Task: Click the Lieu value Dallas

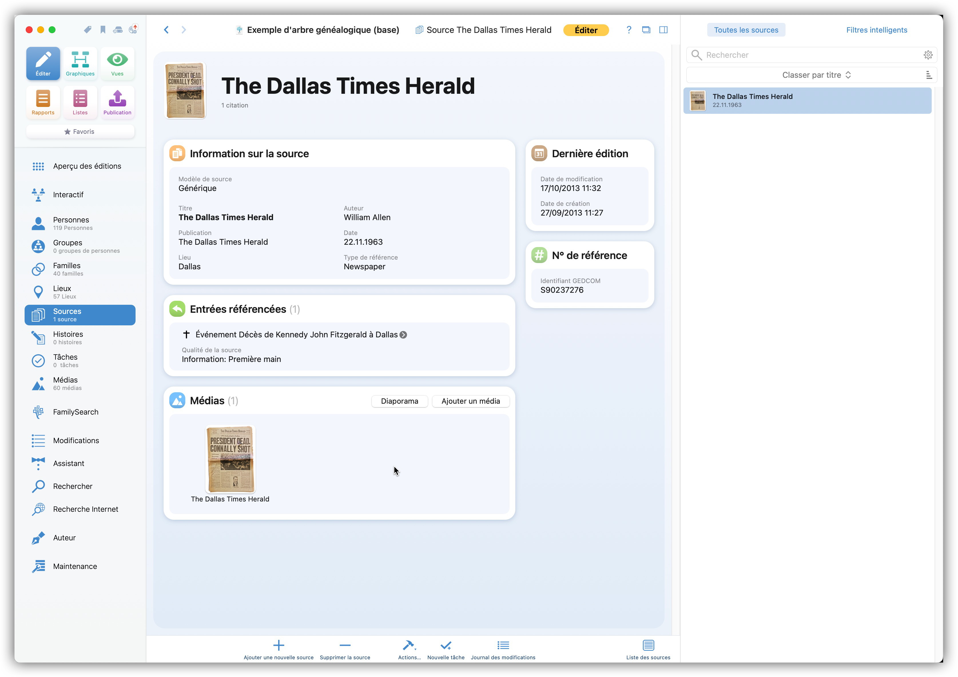Action: click(189, 267)
